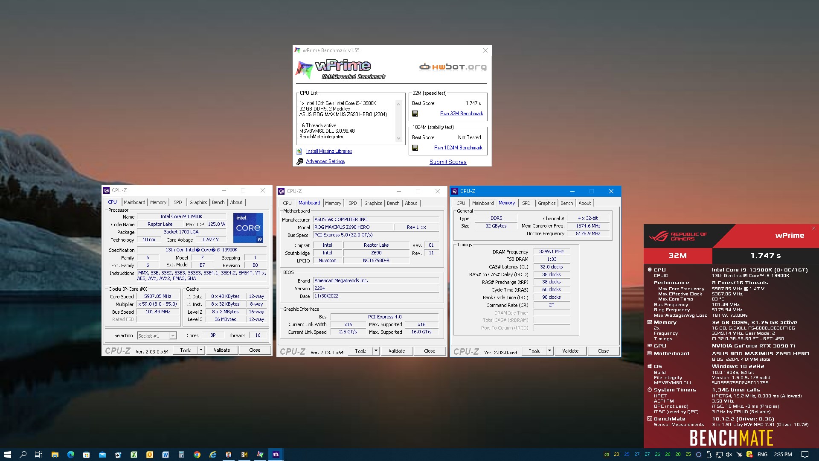Click the NVIDIA tray icon
Viewport: 819px width, 461px height.
(x=607, y=455)
